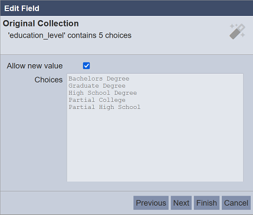Click the 'education_level' name in description
Screen dimensions: 253x215
37,35
